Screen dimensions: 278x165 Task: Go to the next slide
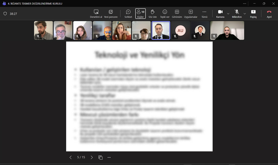(92, 157)
